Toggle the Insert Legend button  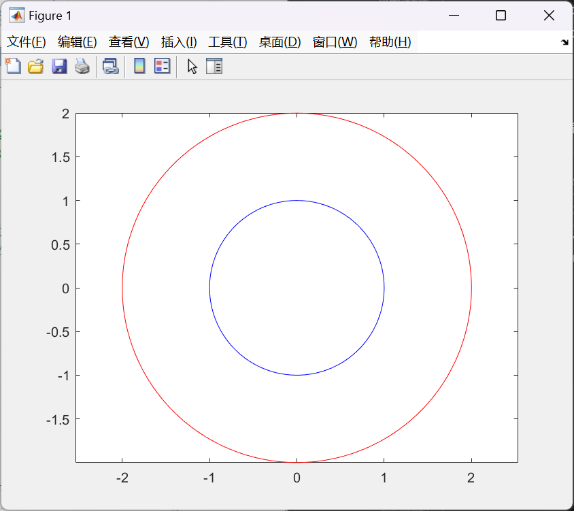[162, 66]
